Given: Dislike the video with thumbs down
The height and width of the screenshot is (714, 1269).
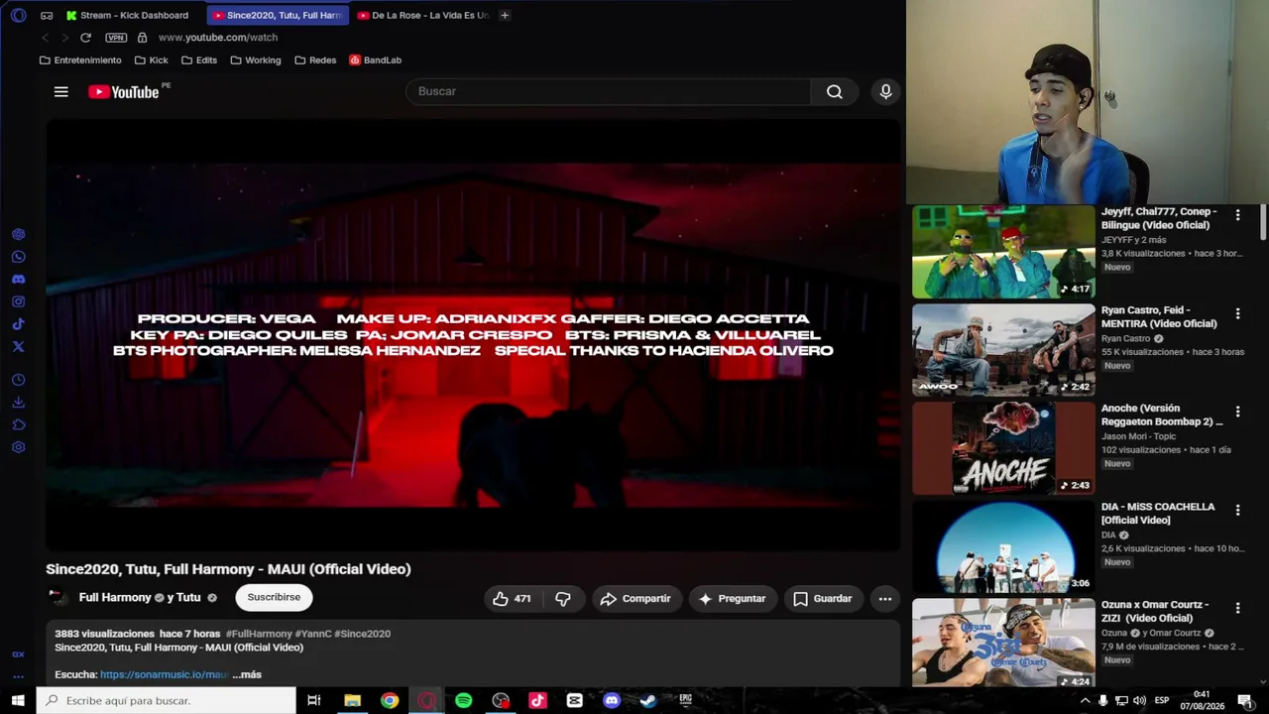Looking at the screenshot, I should coord(562,599).
